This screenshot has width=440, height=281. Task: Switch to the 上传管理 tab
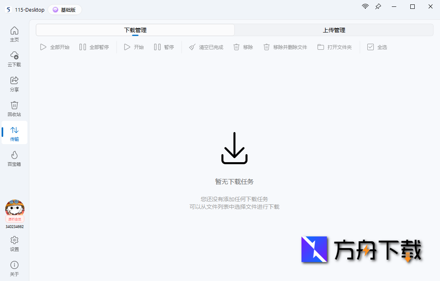coord(334,30)
